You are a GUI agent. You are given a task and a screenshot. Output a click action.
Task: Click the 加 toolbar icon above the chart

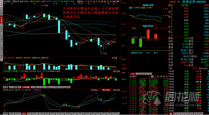click(94, 2)
